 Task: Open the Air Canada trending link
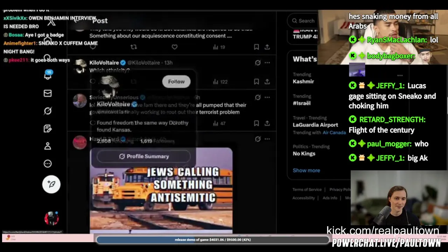[334, 133]
